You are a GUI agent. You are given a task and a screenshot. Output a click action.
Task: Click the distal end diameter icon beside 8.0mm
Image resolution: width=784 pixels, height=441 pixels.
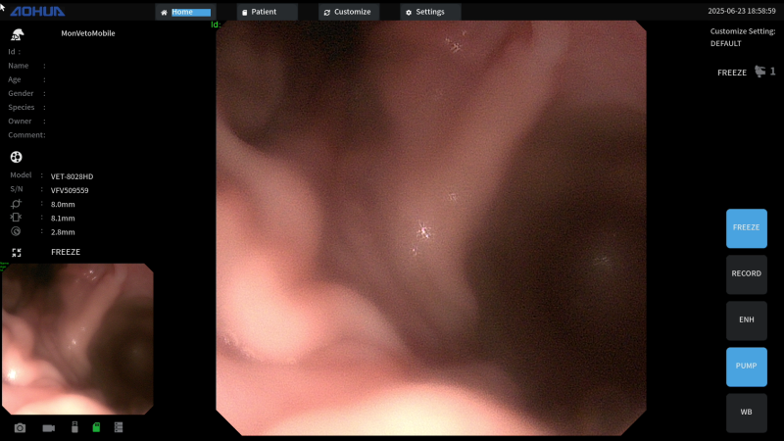click(16, 204)
